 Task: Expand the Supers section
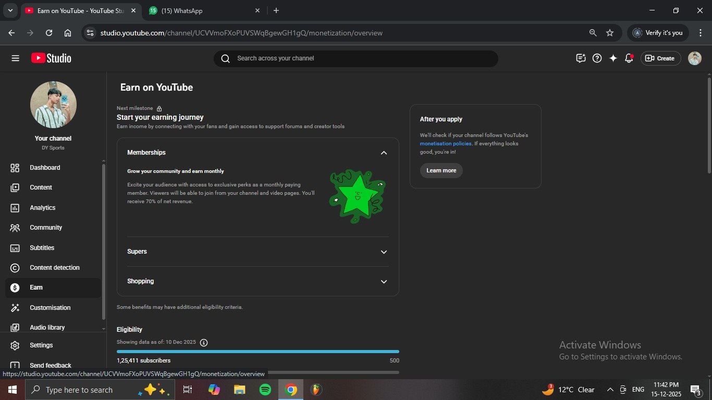[384, 252]
